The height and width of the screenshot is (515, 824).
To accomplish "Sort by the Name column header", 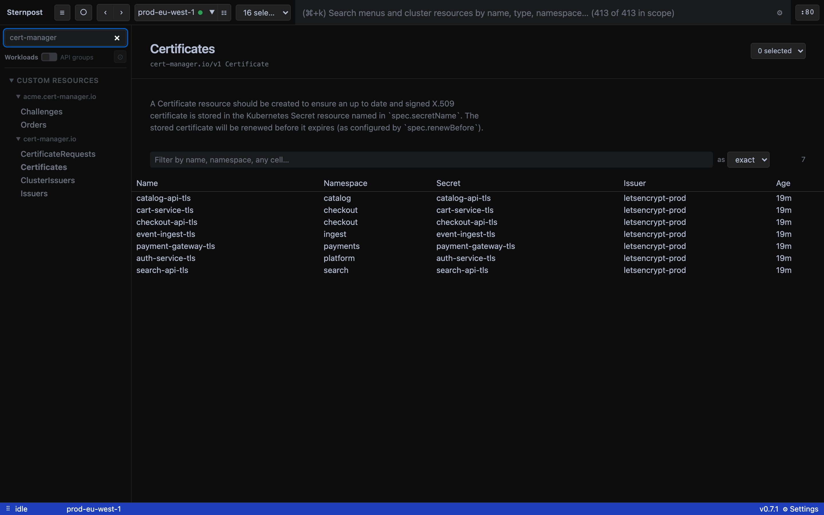I will point(147,183).
